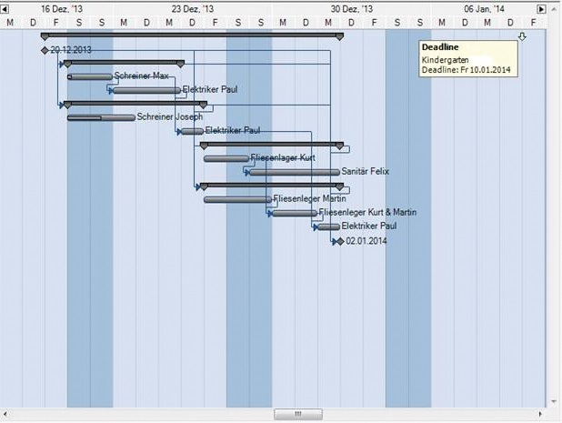Select the Schreiner Joseph task bar

100,117
